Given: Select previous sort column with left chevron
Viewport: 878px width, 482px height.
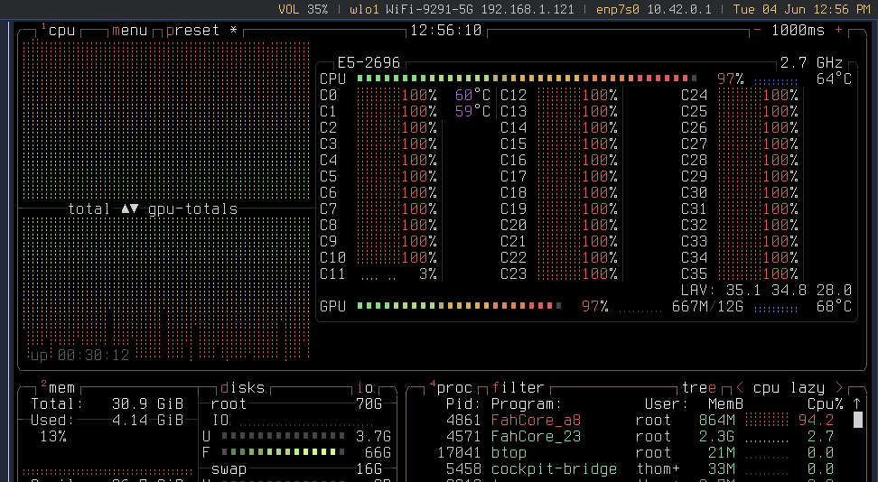Looking at the screenshot, I should (x=740, y=387).
